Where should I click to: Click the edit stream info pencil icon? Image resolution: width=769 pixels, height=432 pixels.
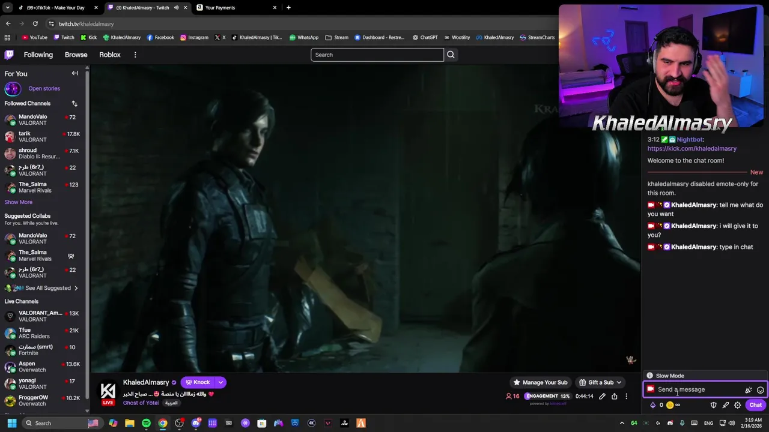(x=602, y=396)
